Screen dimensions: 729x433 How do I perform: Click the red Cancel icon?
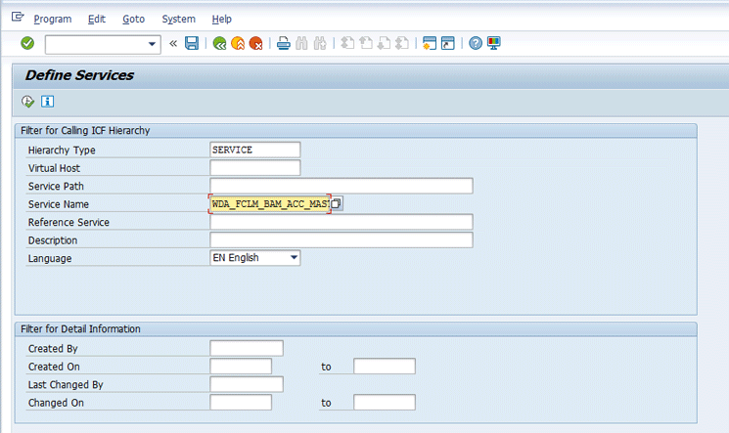click(255, 43)
